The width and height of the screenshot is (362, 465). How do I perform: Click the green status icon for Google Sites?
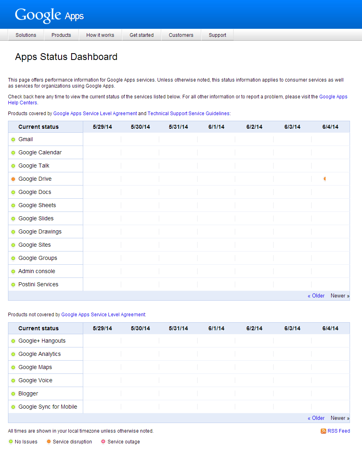tap(13, 245)
